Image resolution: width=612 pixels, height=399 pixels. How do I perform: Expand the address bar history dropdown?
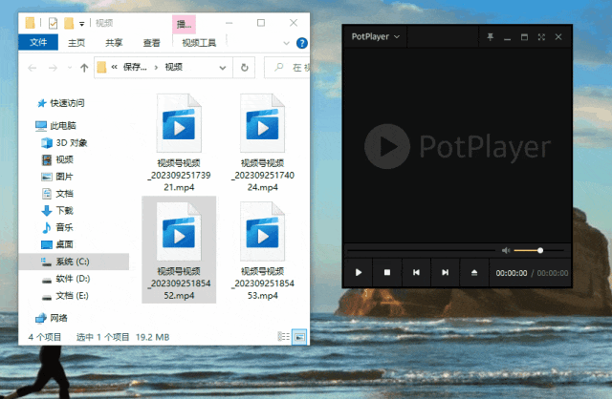tap(223, 68)
